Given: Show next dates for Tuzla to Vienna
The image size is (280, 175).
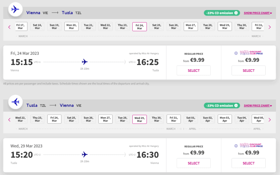Looking at the screenshot, I should (270, 120).
